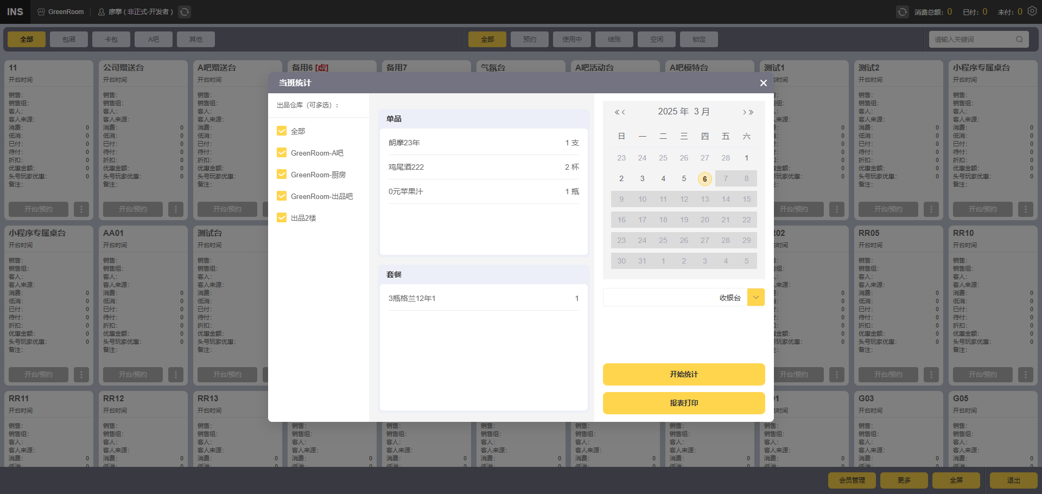Open more options on 测试2 card
The width and height of the screenshot is (1042, 494).
click(x=931, y=209)
